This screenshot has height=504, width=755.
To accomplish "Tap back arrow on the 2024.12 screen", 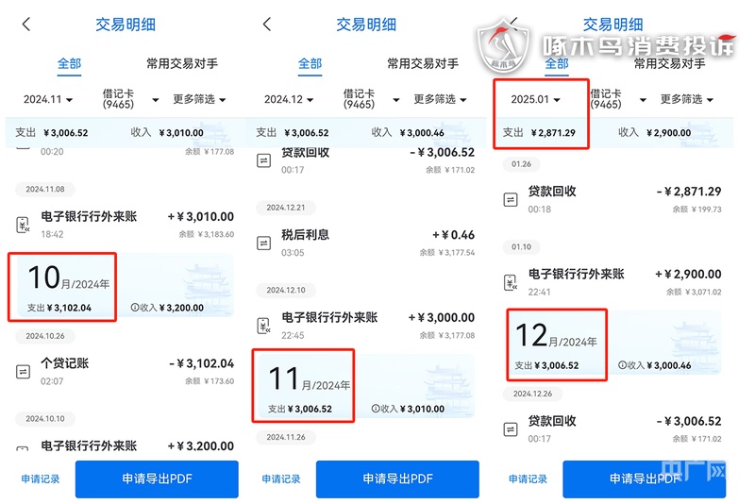I will [x=267, y=25].
